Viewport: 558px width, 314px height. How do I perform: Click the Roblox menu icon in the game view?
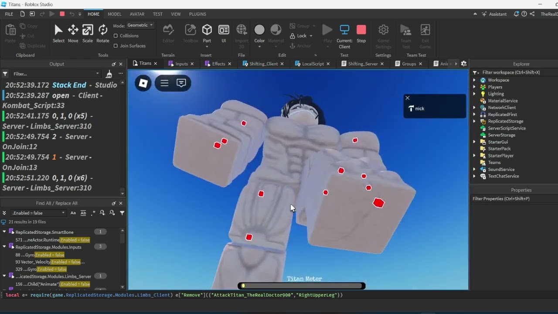point(143,83)
